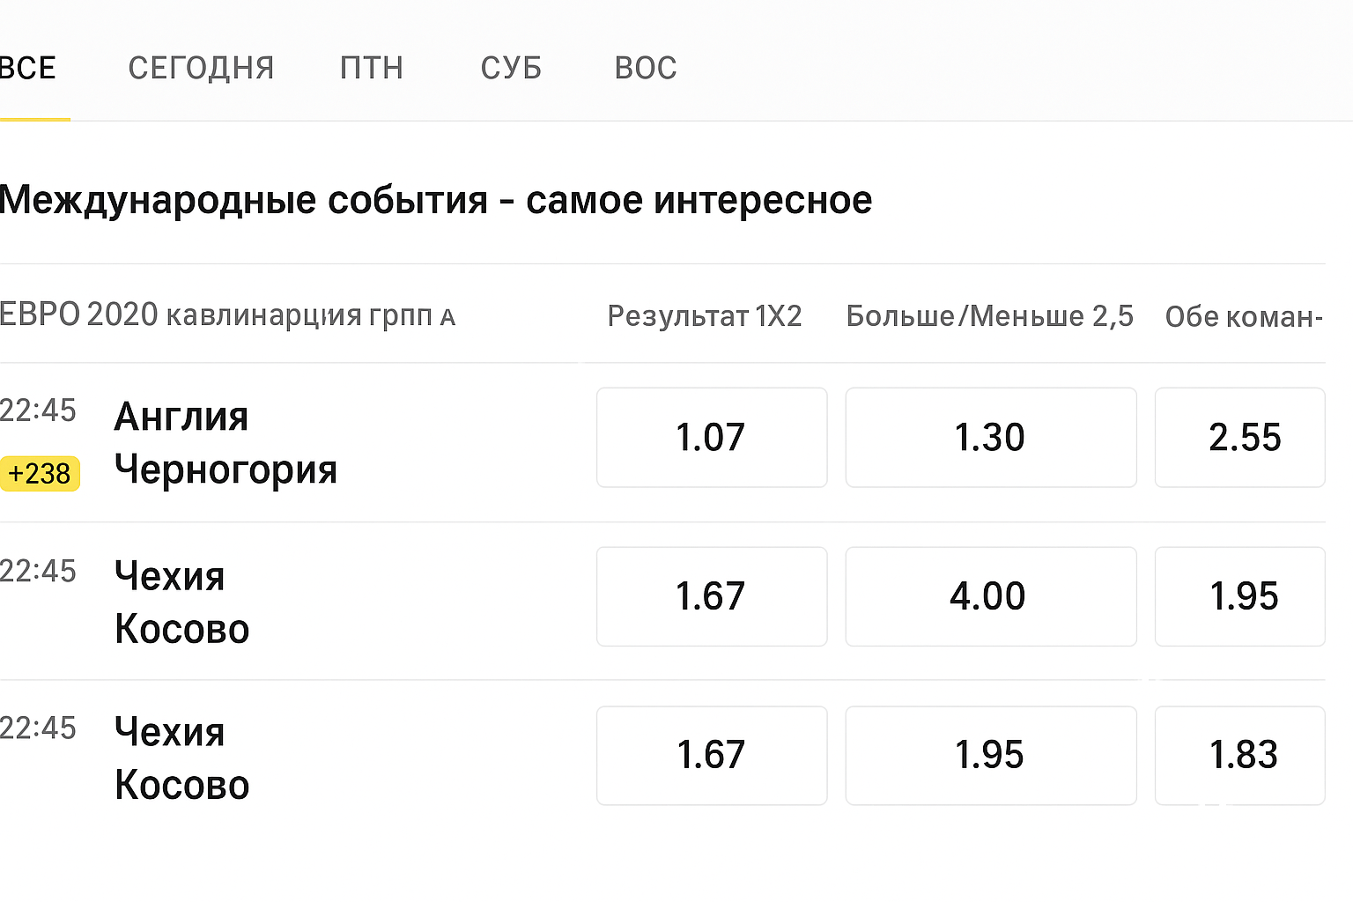This screenshot has height=902, width=1353.
Task: Pick 1.95 in the Обе коман- column
Action: [1239, 596]
